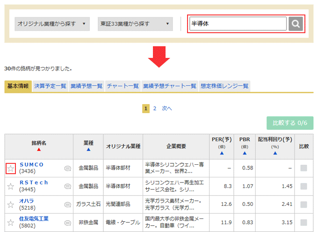
Task: Open the RSTech stock link
Action: click(x=34, y=183)
